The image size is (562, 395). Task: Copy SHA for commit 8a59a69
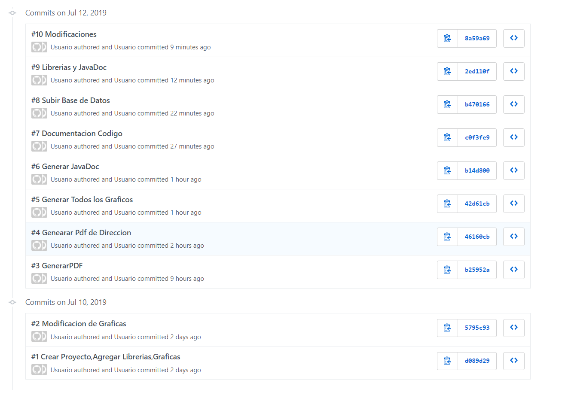coord(447,38)
